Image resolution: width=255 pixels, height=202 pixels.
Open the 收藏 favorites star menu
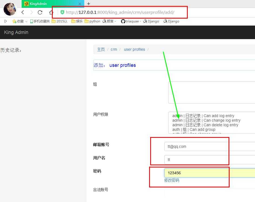pos(18,21)
